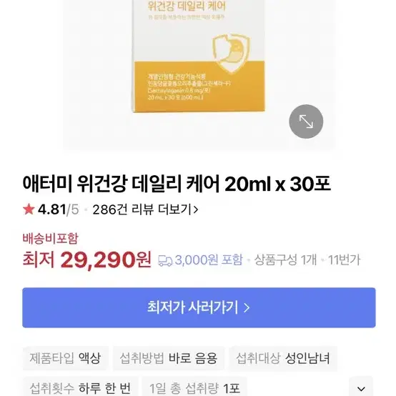
Task: Select 1일 총 섭취량 1포 tag
Action: pos(194,387)
